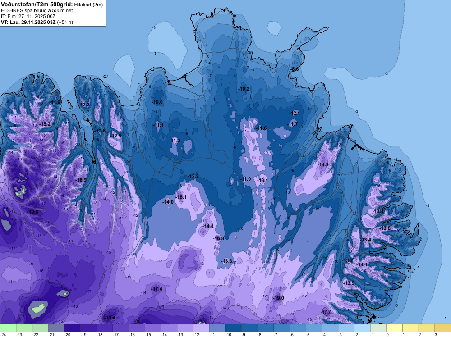Click the -15.1 temperature value
Viewport: 451px width, 337px height.
pos(181,197)
